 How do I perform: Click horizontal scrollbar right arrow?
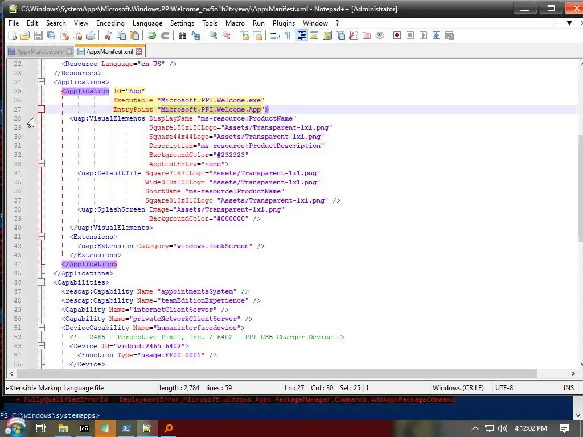573,373
